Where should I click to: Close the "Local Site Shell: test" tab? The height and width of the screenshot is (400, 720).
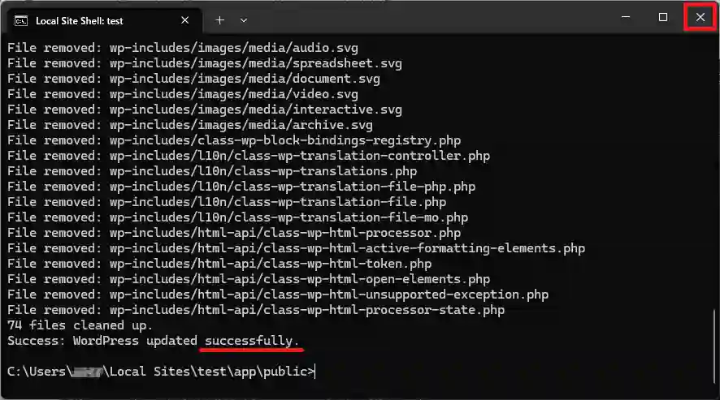(185, 19)
